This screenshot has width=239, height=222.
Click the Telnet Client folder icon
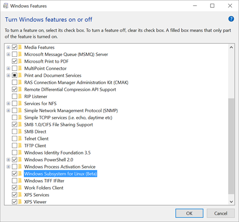coord(20,139)
